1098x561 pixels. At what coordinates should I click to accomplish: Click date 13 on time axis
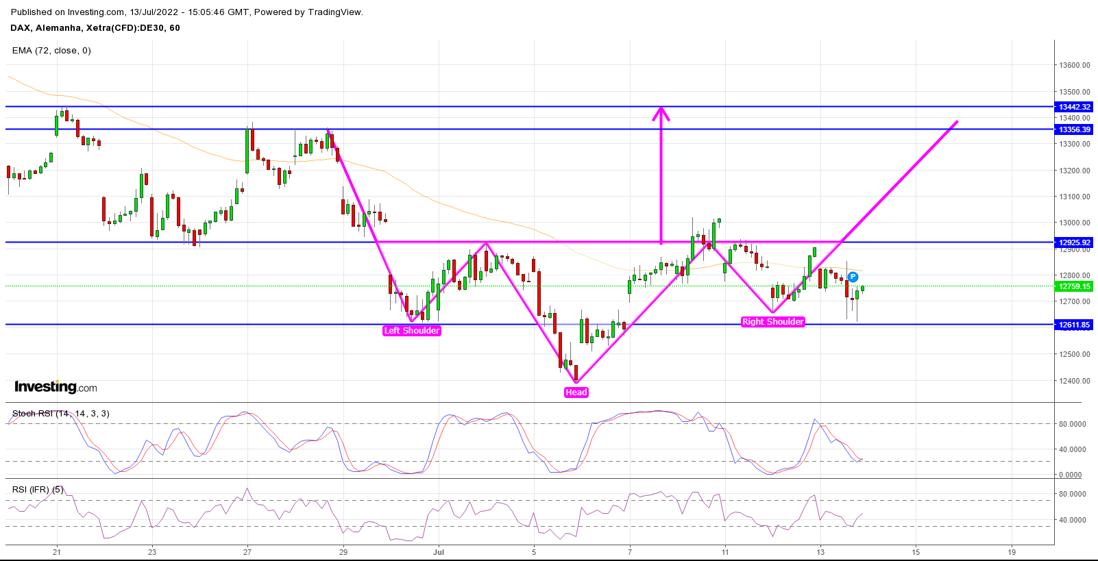coord(820,552)
